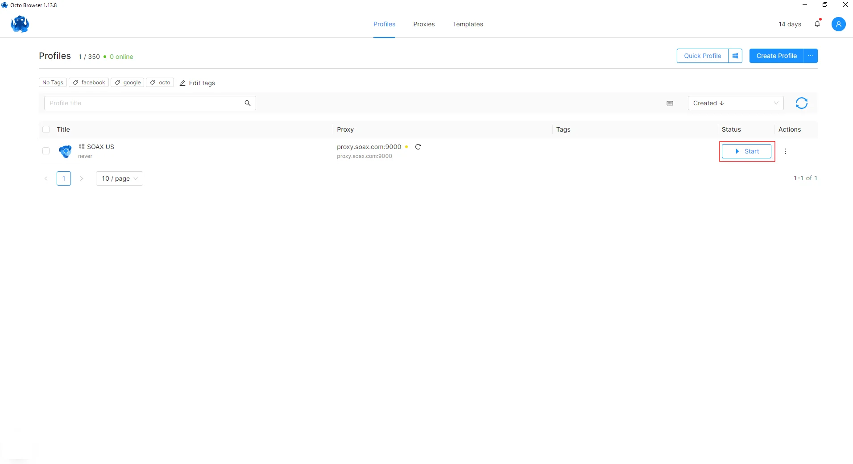Image resolution: width=853 pixels, height=464 pixels.
Task: Click the search magnifier in Profile title field
Action: click(x=248, y=103)
